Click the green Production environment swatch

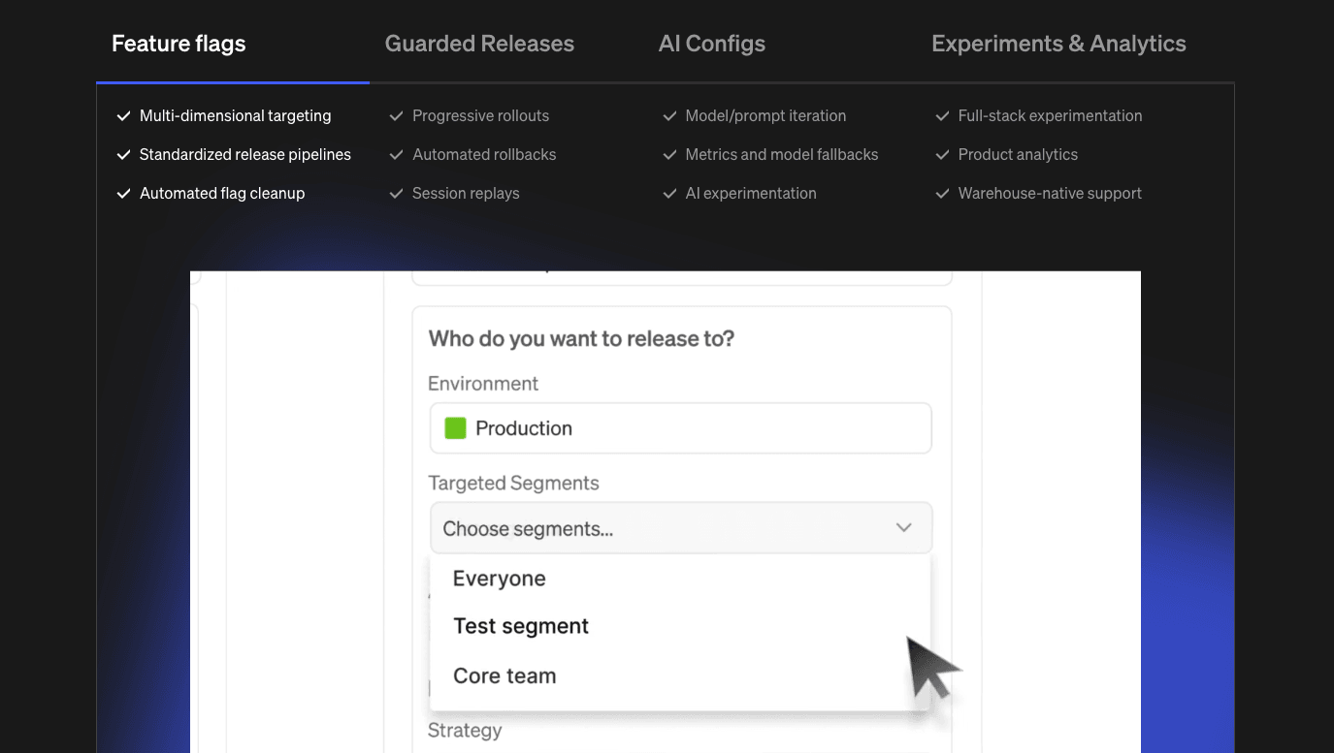pyautogui.click(x=455, y=428)
